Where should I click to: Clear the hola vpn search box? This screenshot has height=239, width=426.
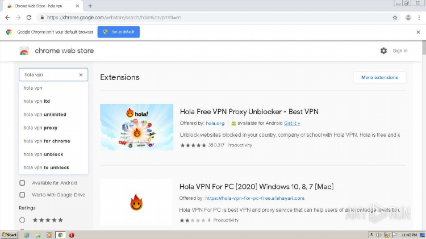pyautogui.click(x=81, y=75)
